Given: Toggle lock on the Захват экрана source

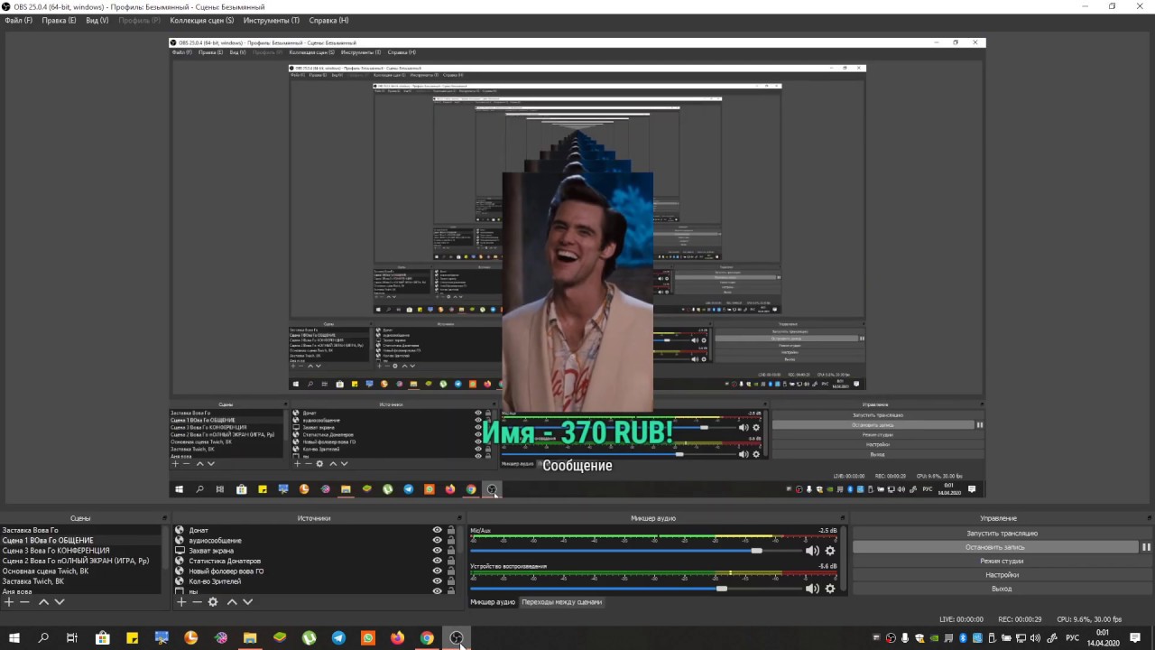Looking at the screenshot, I should pos(451,551).
